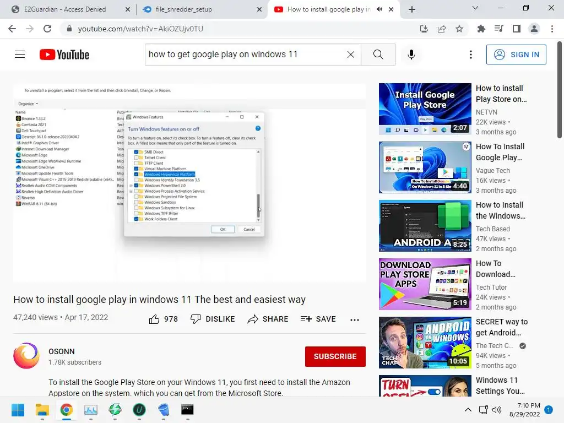Viewport: 564px width, 423px height.
Task: Open Chrome tab search dropdown arrow
Action: (x=475, y=8)
